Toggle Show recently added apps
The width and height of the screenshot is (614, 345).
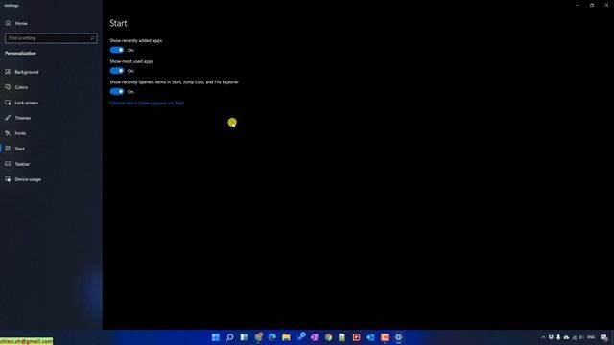pos(117,50)
